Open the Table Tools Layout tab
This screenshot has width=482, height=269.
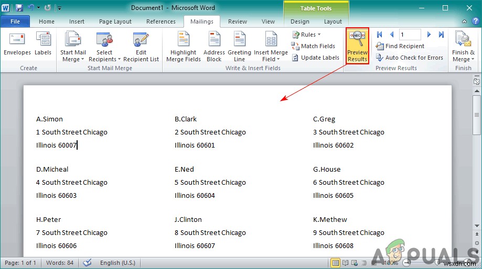333,21
